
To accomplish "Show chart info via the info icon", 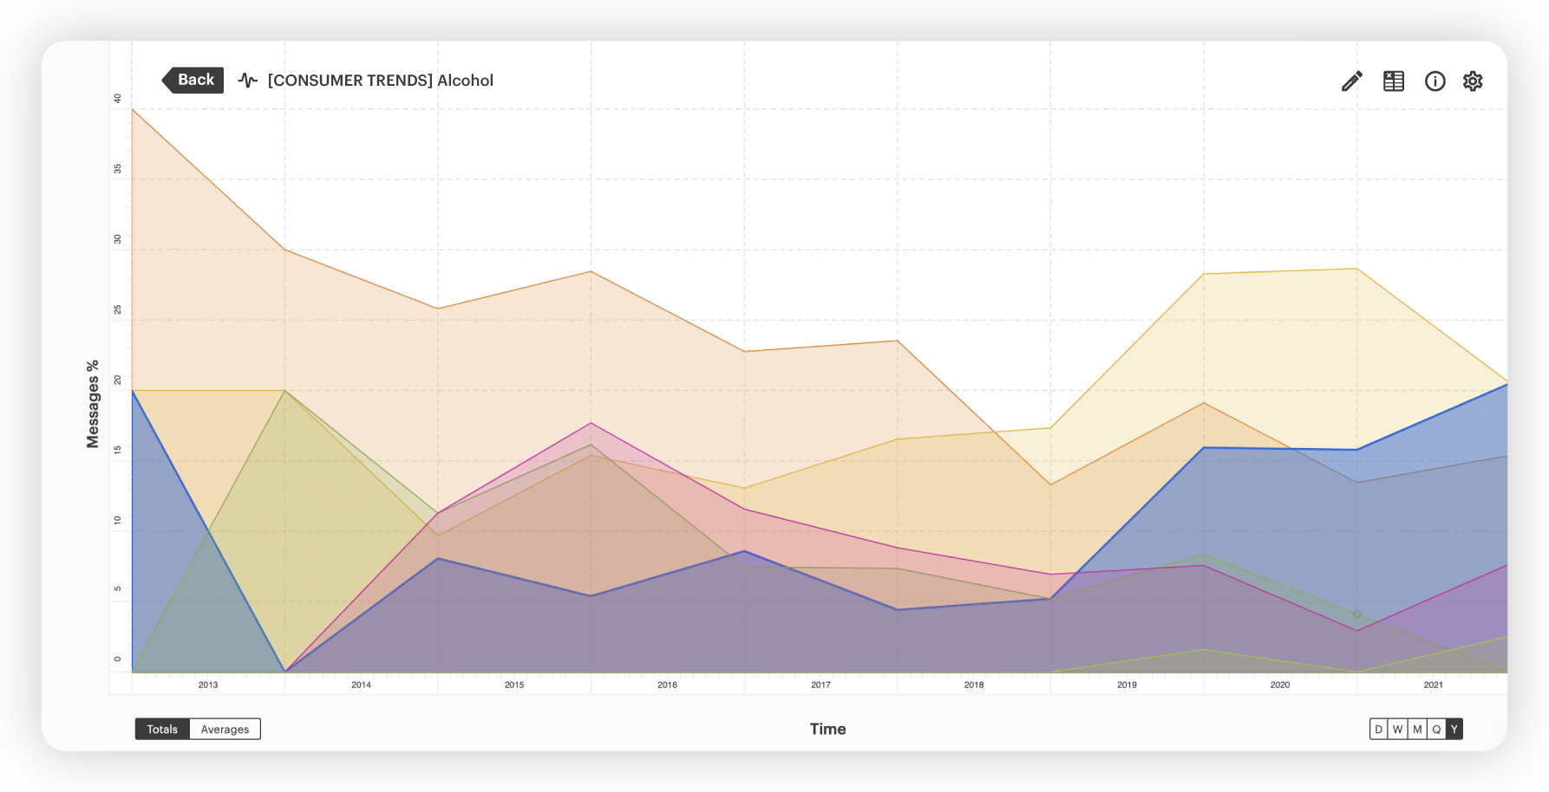I will point(1435,81).
